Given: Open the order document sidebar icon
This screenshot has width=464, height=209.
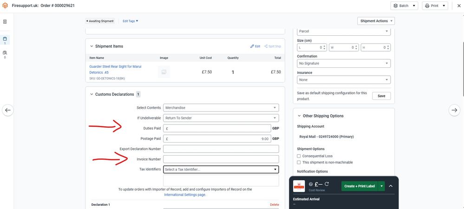Looking at the screenshot, I should coord(5,22).
